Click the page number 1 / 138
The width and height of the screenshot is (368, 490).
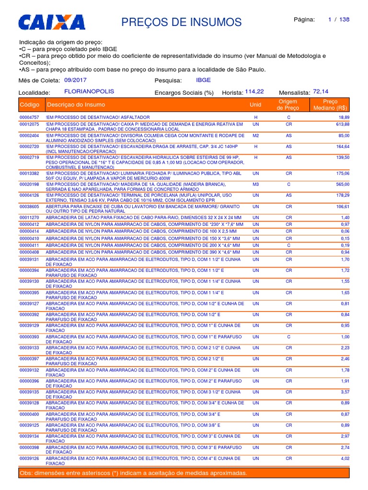point(339,19)
